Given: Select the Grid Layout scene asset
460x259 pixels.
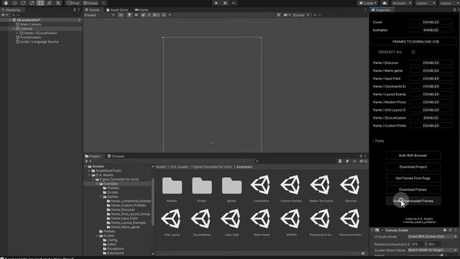Looking at the screenshot, I should click(x=171, y=219).
